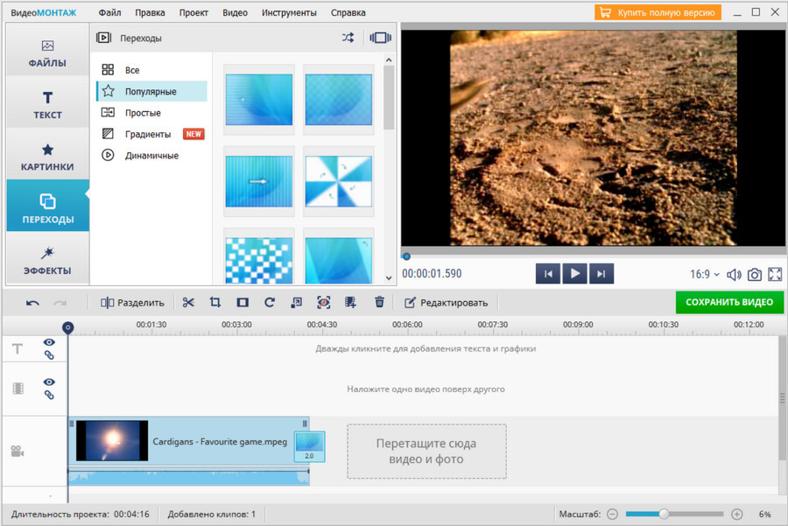Delete the selected clip with trash icon
The width and height of the screenshot is (788, 526).
tap(379, 302)
